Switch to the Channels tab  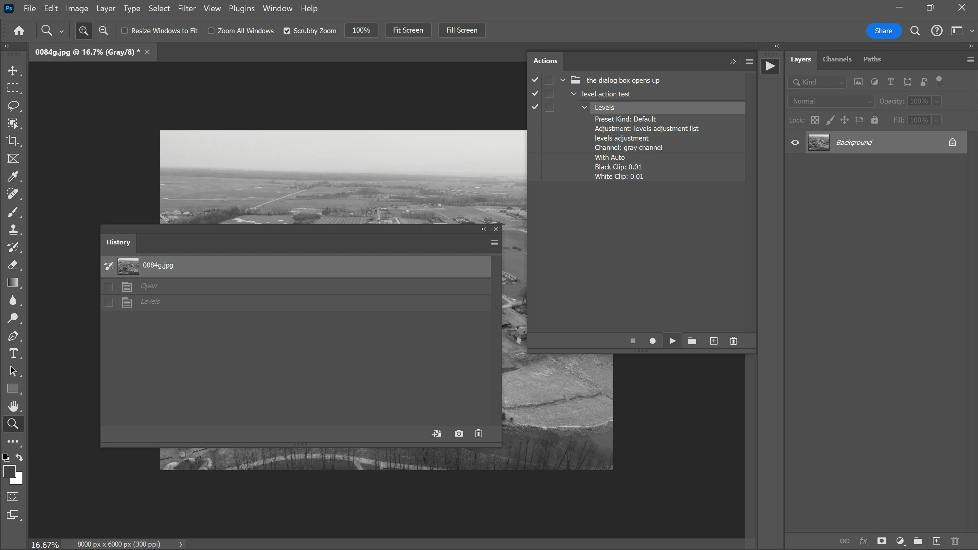pyautogui.click(x=837, y=59)
